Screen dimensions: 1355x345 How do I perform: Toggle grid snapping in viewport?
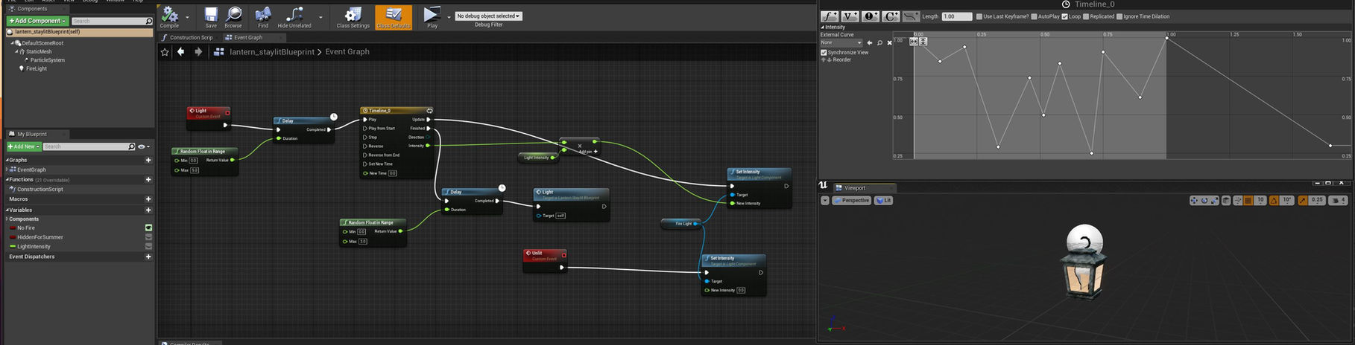coord(1248,200)
